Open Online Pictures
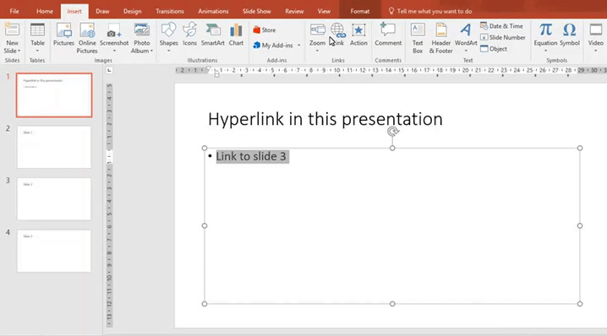This screenshot has width=607, height=336. [x=87, y=38]
